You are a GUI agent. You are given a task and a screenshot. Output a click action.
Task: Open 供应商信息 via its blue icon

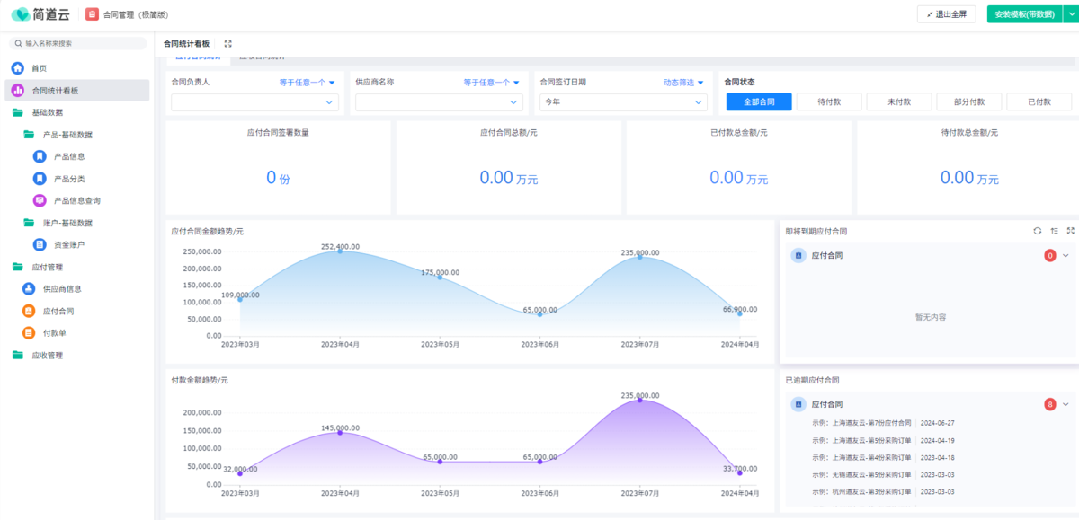[29, 289]
